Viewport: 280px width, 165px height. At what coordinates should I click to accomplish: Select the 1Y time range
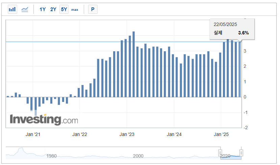tap(43, 9)
